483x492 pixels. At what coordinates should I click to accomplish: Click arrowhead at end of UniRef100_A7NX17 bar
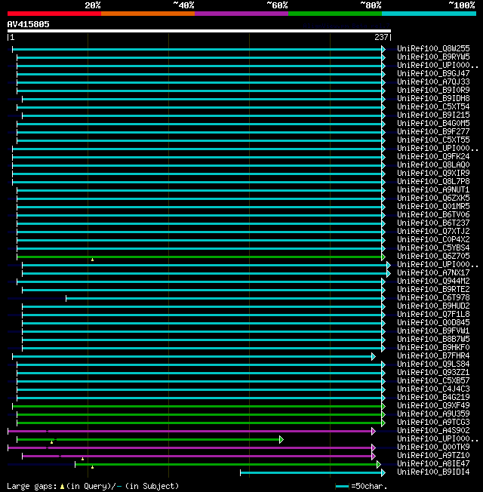click(389, 274)
